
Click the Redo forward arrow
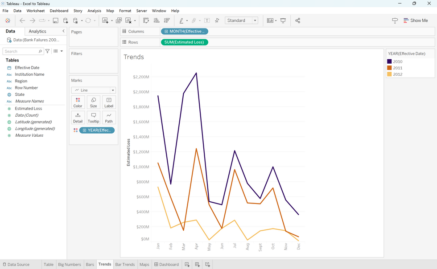(x=32, y=20)
